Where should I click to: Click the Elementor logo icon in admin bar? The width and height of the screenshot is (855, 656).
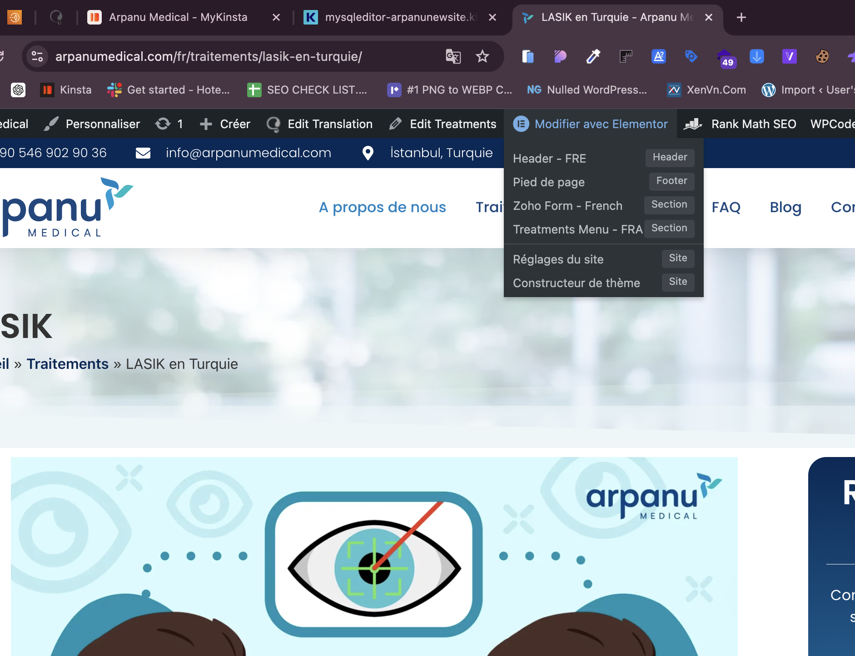point(521,124)
